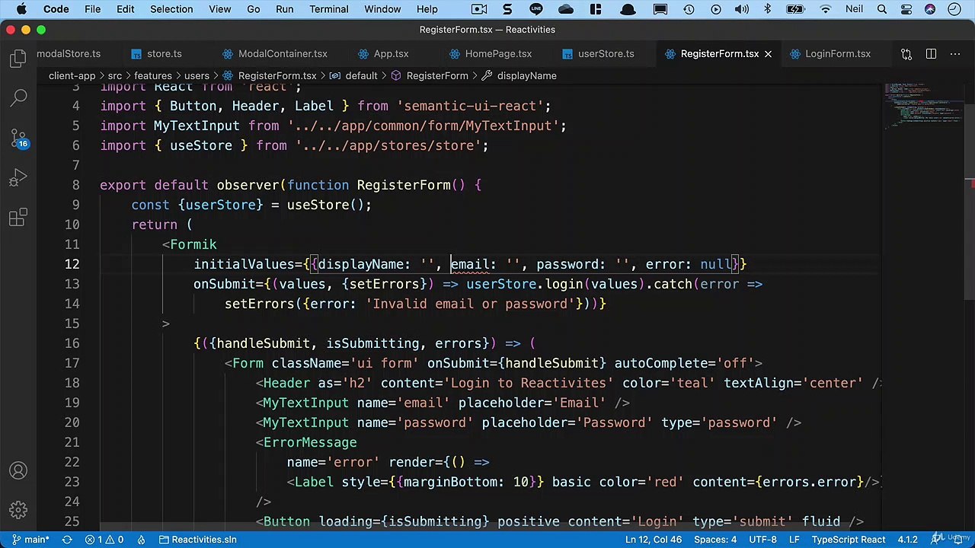Open the View menu

tap(220, 9)
